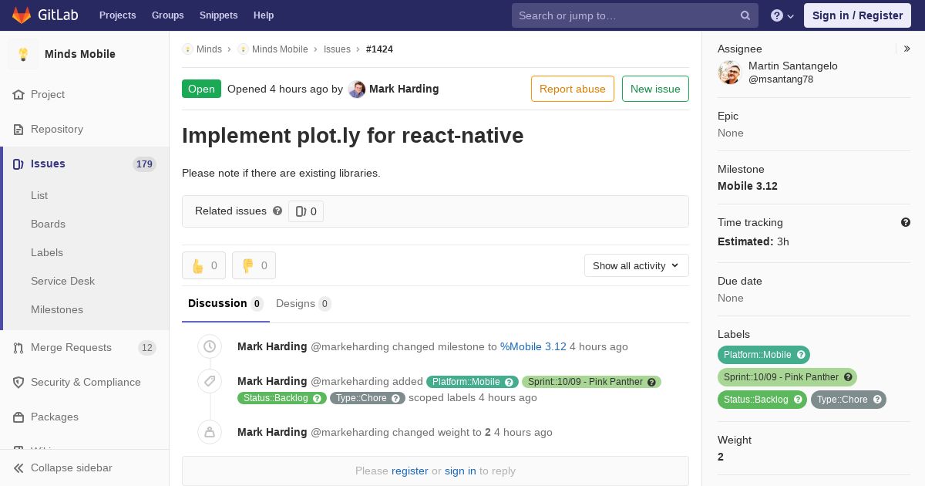Screen dimensions: 925x486
Task: Click Platform::Mobile label help icon in sidebar
Action: click(x=801, y=355)
